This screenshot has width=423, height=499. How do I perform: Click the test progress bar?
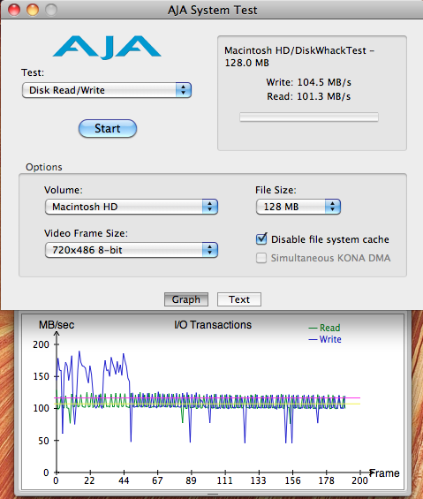click(309, 117)
